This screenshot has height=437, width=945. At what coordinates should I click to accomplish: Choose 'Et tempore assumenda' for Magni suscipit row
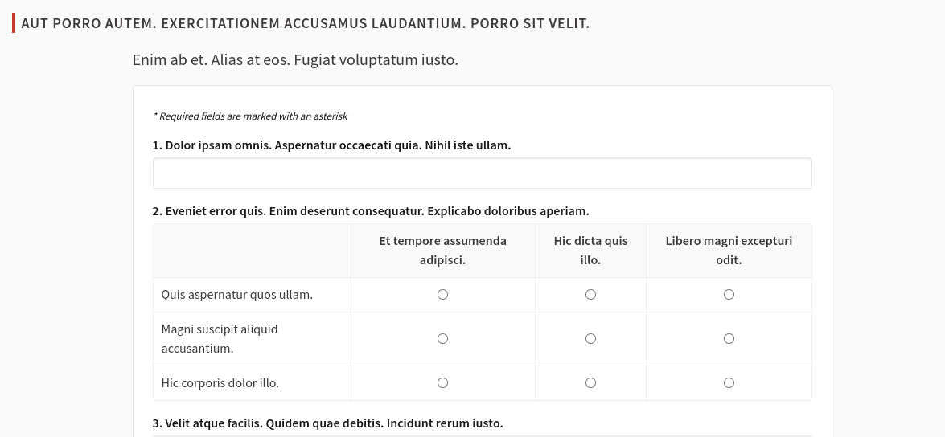point(442,339)
